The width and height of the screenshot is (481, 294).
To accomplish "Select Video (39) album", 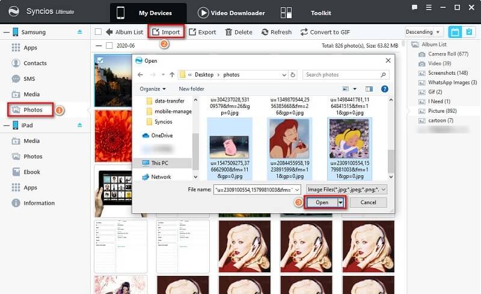I will click(440, 63).
